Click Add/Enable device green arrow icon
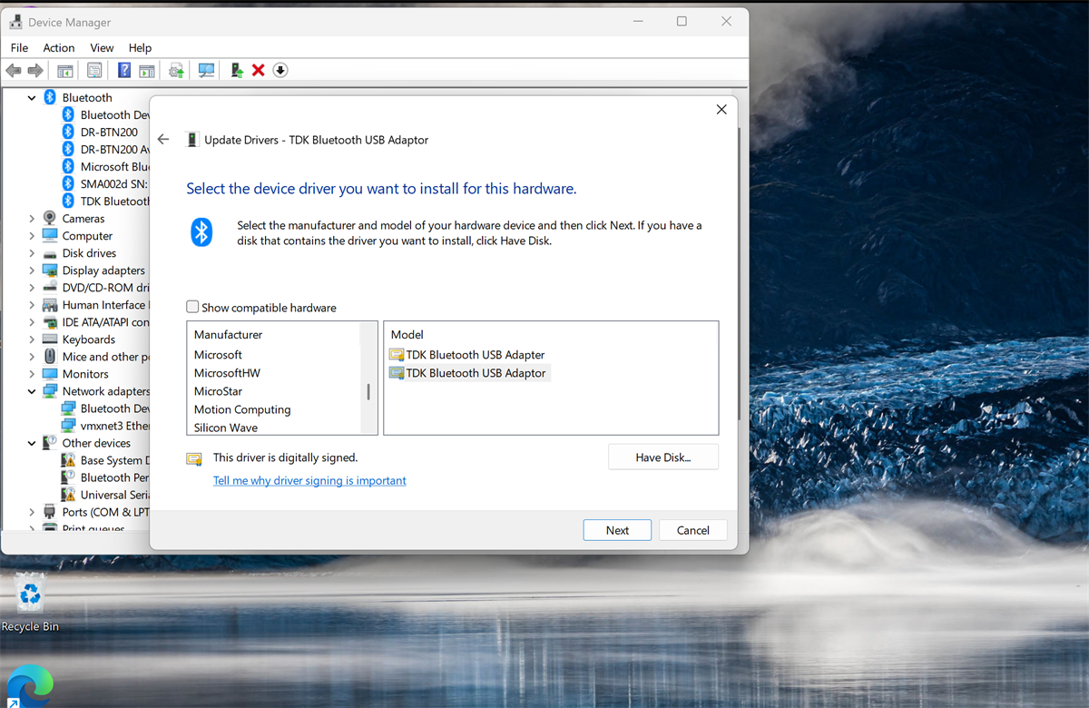The width and height of the screenshot is (1089, 708). tap(237, 71)
